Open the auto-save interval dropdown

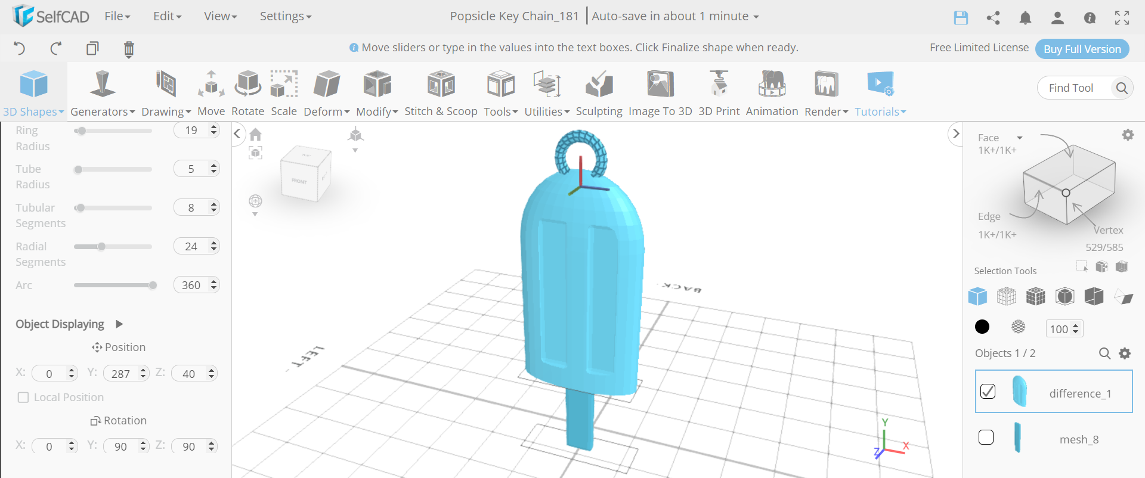point(675,16)
